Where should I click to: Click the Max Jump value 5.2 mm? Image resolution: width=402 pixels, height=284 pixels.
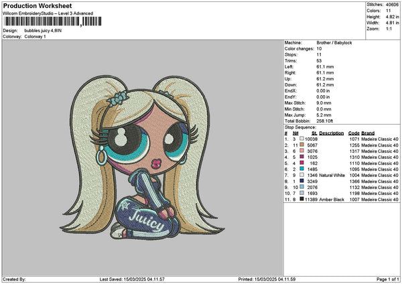[x=324, y=115]
